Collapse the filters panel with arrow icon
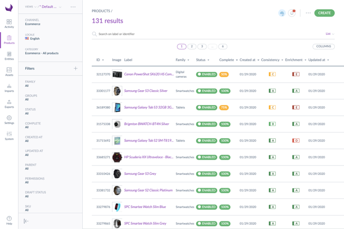 tap(26, 221)
